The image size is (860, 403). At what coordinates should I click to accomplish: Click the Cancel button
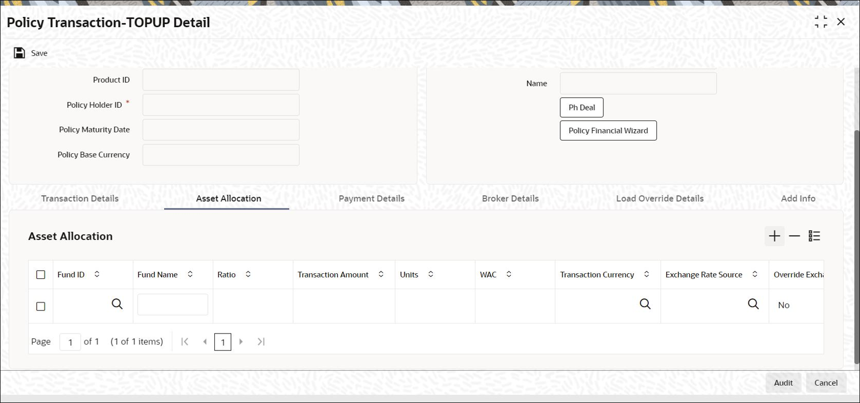coord(826,383)
